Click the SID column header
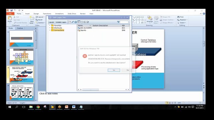The width and height of the screenshot is (214, 120). tap(125, 25)
